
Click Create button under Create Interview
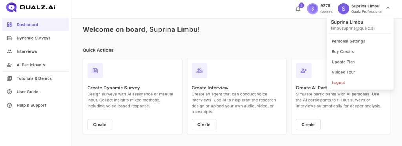(204, 124)
